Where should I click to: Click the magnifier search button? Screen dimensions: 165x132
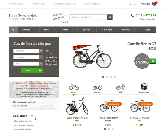pos(110,17)
